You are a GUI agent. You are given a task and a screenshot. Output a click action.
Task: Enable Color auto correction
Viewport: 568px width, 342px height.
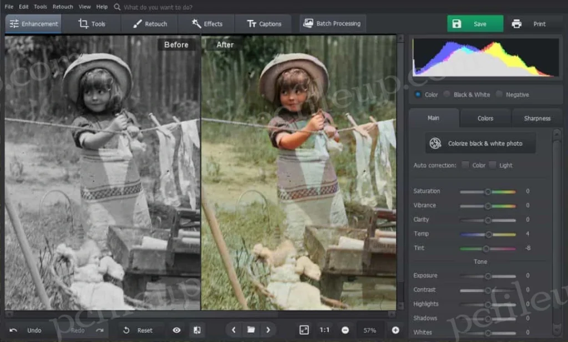(x=465, y=165)
